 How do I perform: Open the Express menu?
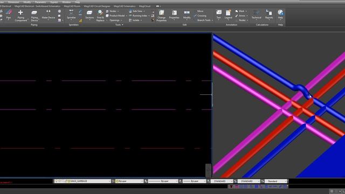click(x=54, y=2)
